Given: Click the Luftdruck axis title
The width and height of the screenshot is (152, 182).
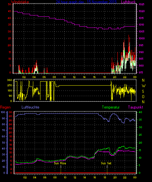Looking at the screenshot, I should point(128,2).
